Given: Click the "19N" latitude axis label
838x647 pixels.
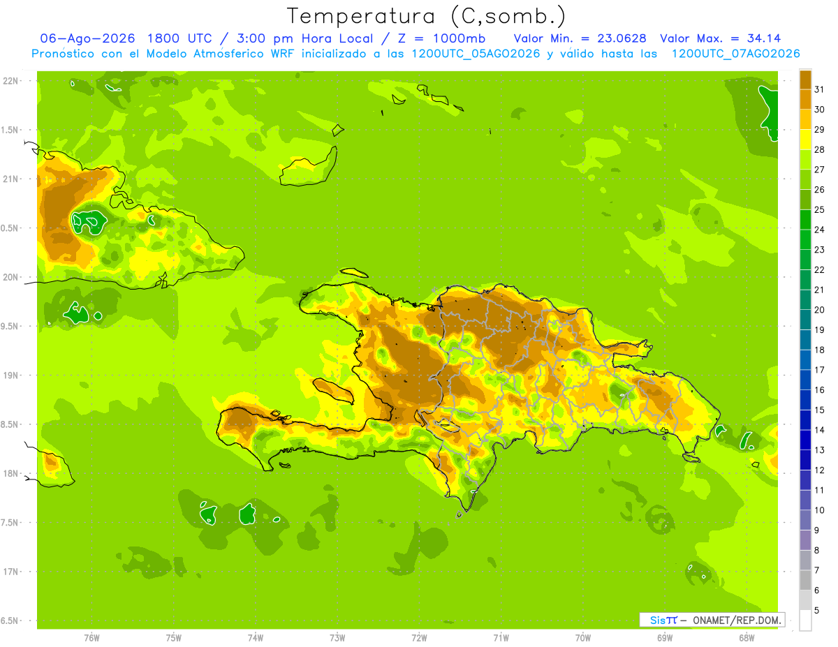Looking at the screenshot, I should [x=12, y=375].
